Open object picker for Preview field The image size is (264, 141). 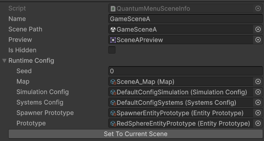point(258,40)
